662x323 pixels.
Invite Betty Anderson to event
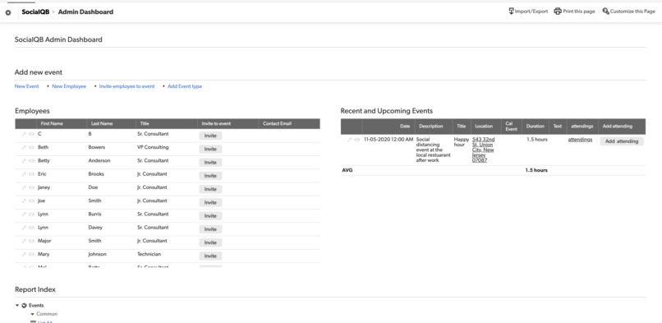[210, 163]
